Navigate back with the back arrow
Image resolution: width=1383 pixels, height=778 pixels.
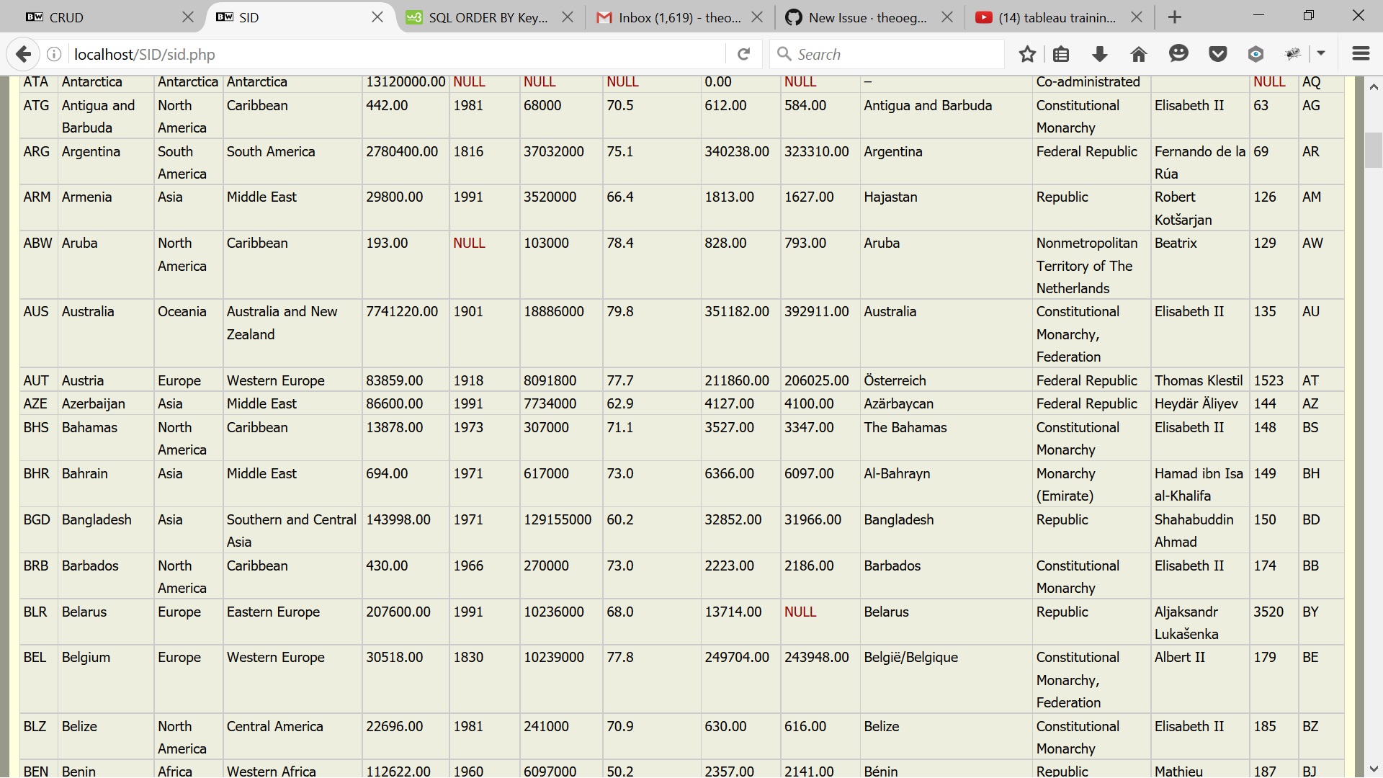24,54
